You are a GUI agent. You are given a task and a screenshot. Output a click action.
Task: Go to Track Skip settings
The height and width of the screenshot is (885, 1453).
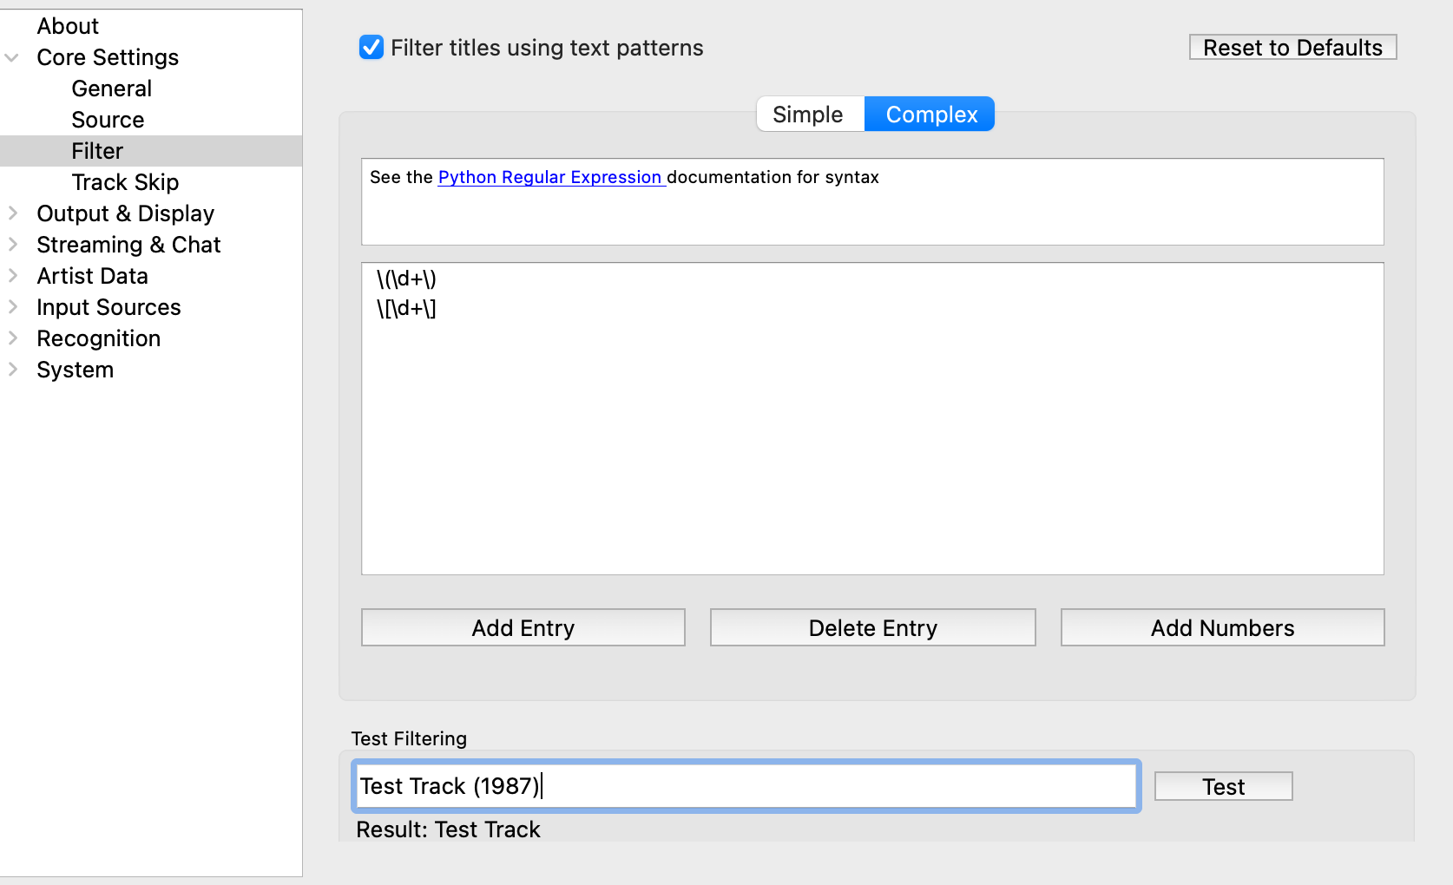click(125, 182)
